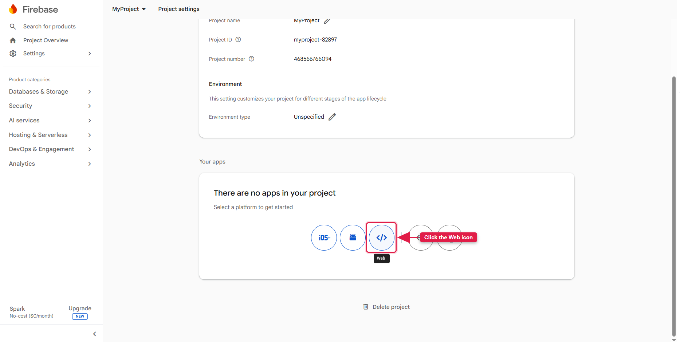This screenshot has width=680, height=342.
Task: Open Search for products
Action: (x=50, y=27)
